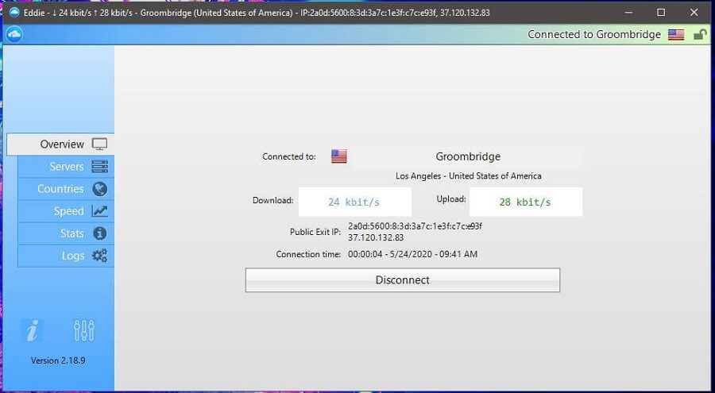Select the Groombridge server name

pyautogui.click(x=468, y=156)
